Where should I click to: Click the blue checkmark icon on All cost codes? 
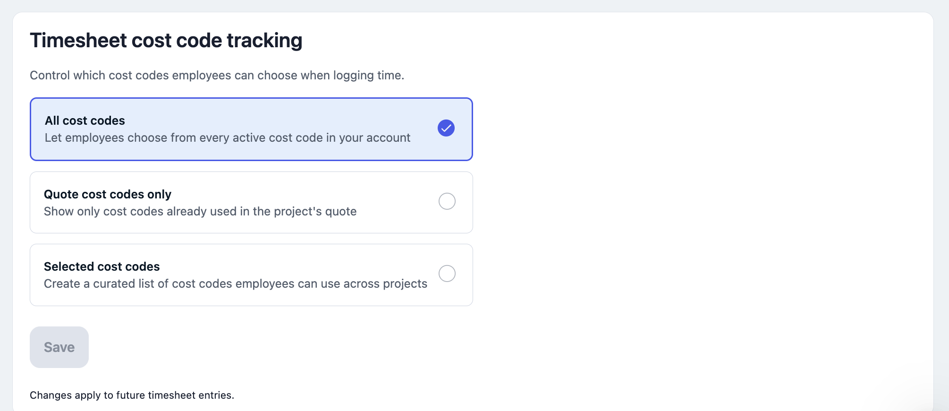pyautogui.click(x=446, y=128)
